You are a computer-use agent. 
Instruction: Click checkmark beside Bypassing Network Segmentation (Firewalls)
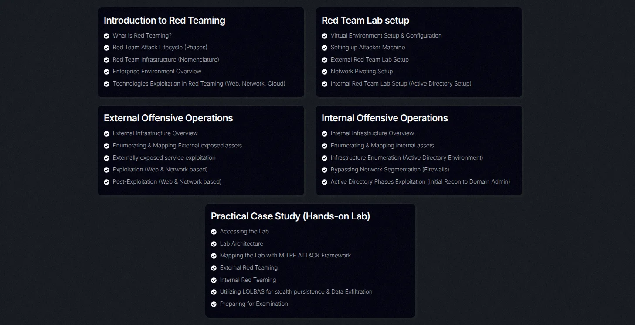[324, 170]
